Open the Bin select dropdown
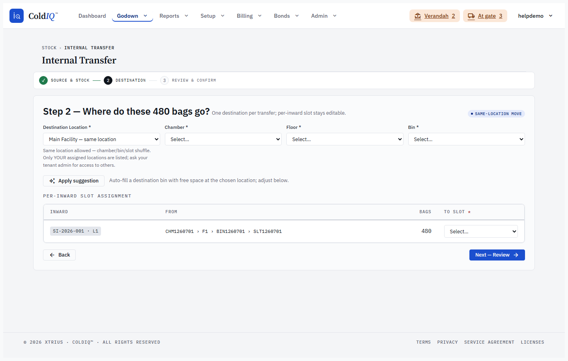Viewport: 568px width, 361px height. click(467, 139)
